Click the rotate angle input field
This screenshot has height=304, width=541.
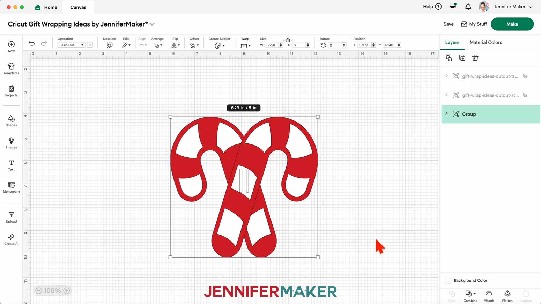(x=335, y=45)
